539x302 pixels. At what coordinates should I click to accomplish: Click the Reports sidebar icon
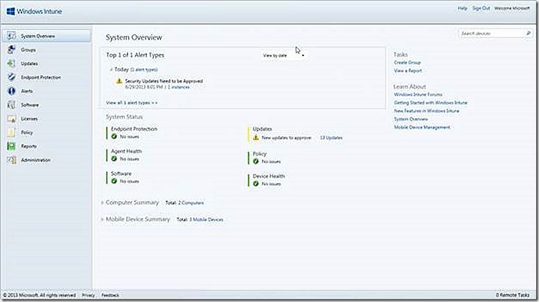(x=11, y=146)
